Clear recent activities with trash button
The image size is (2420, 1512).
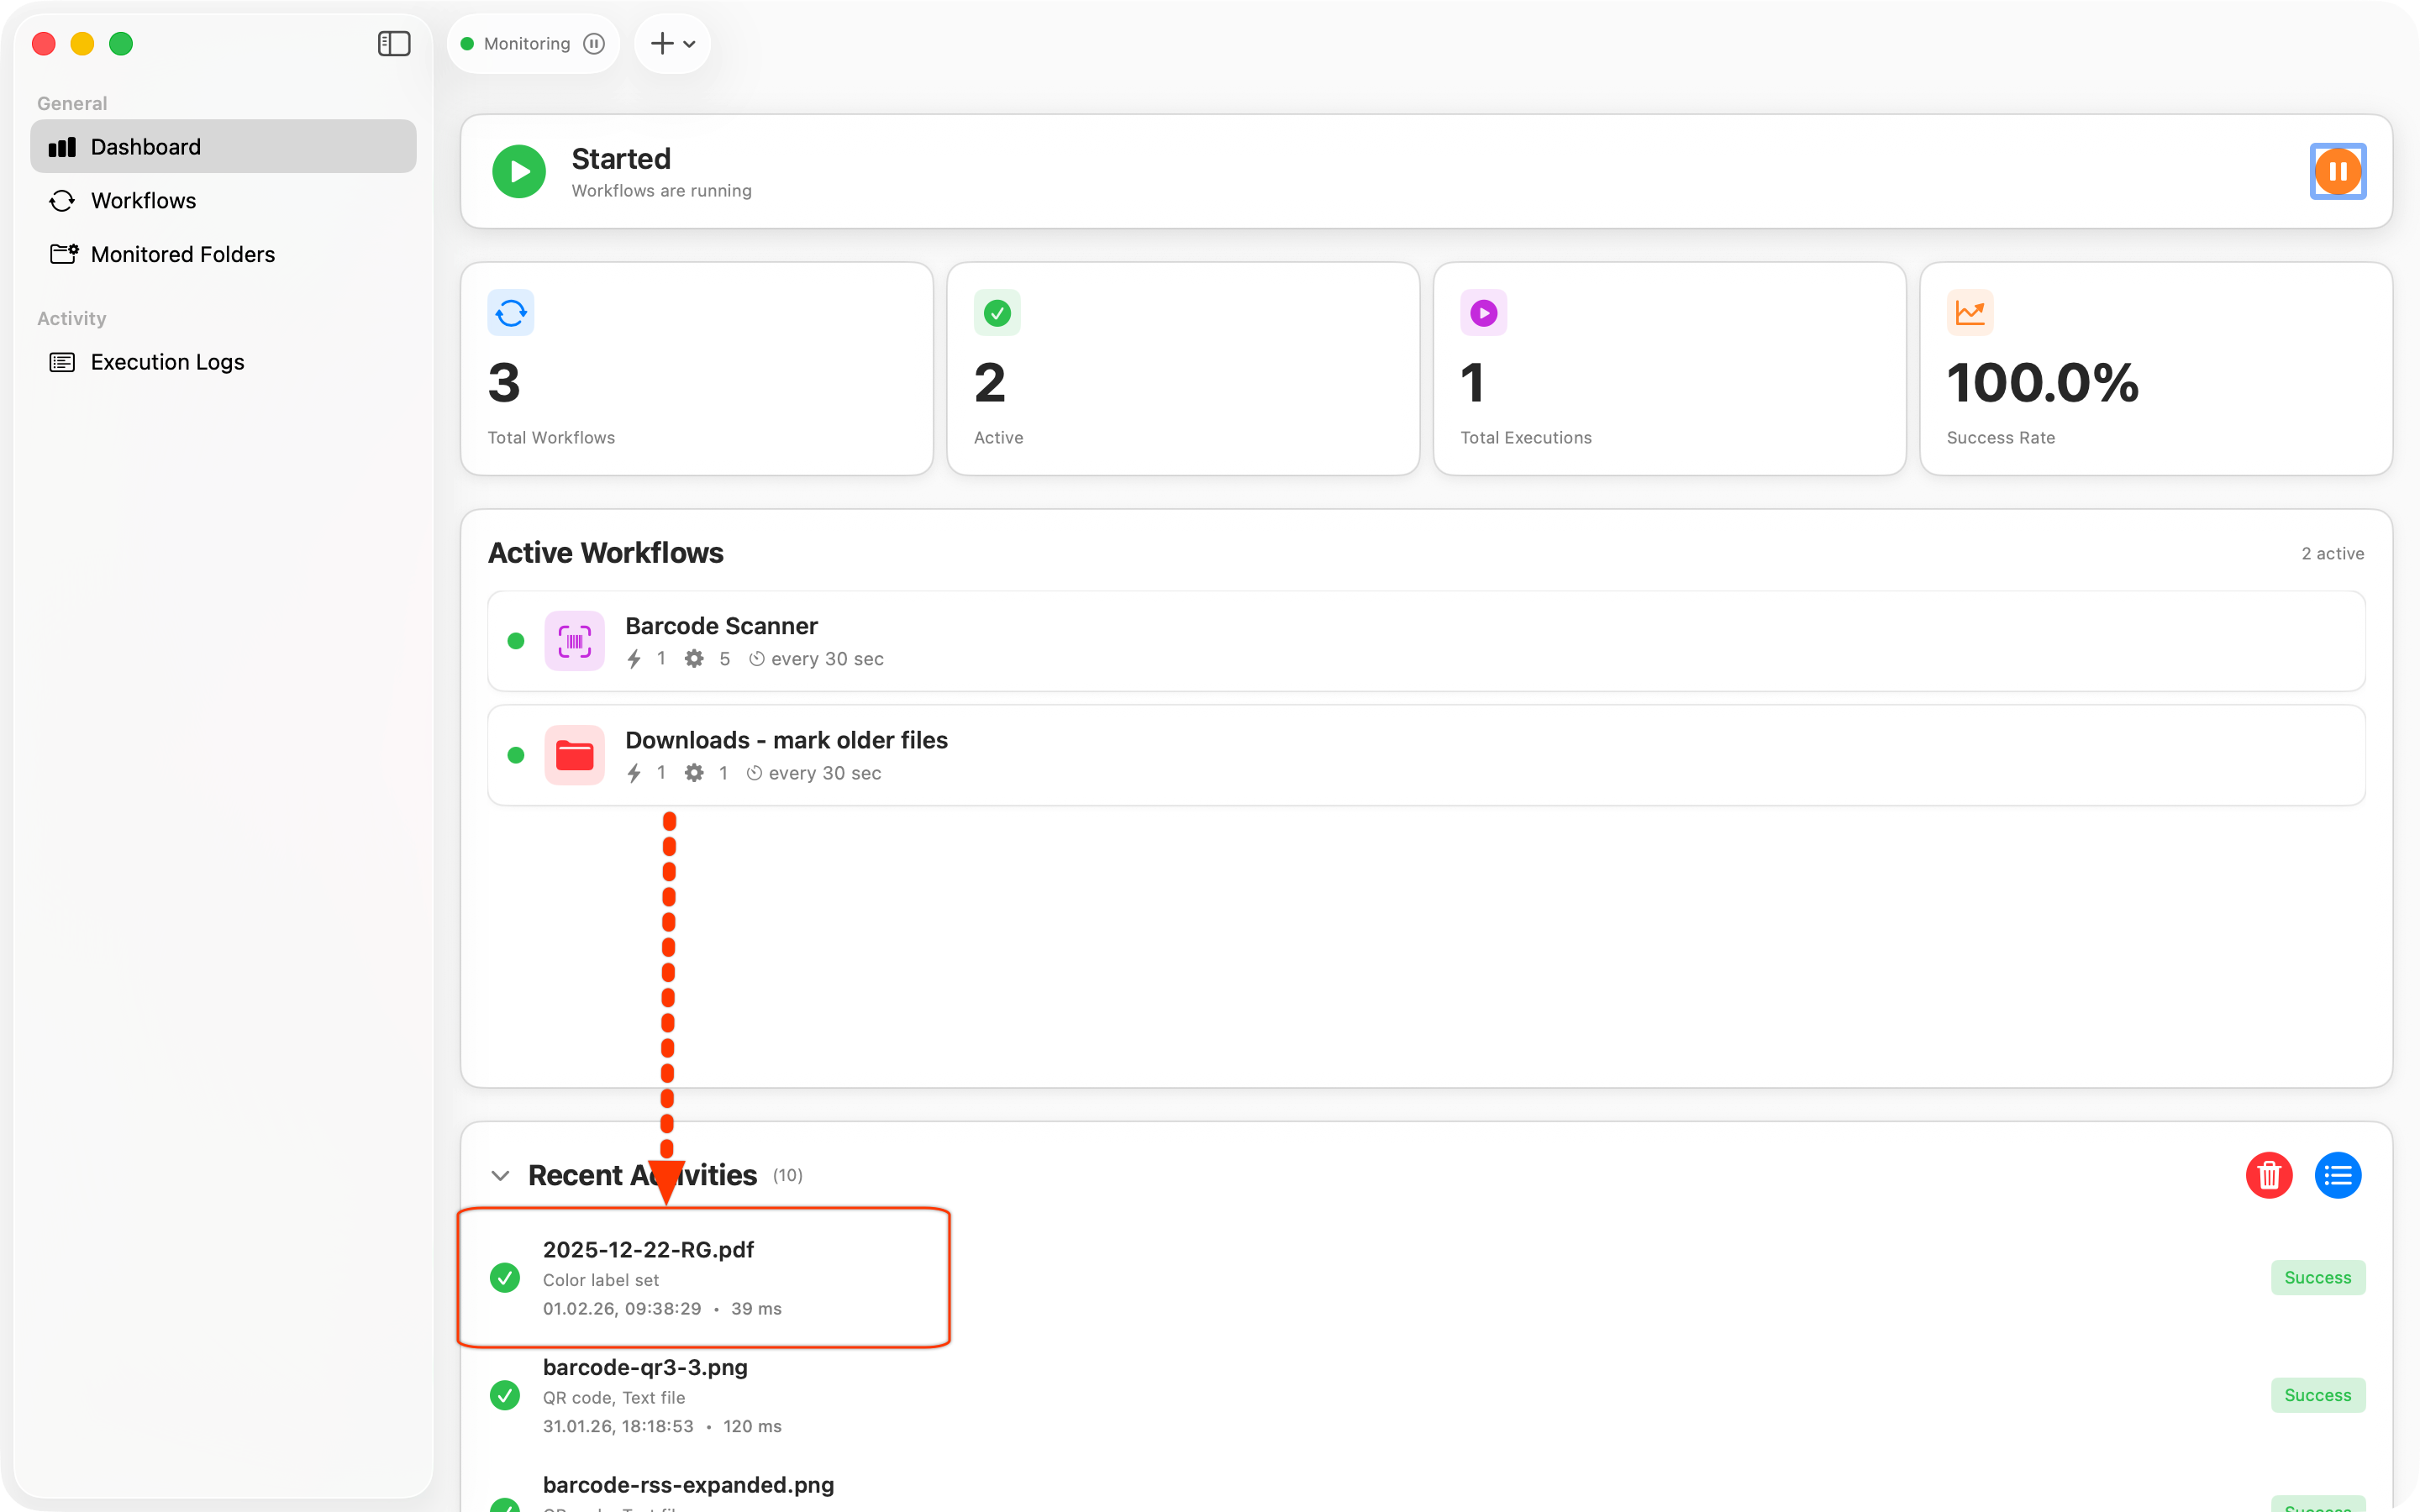(2269, 1175)
